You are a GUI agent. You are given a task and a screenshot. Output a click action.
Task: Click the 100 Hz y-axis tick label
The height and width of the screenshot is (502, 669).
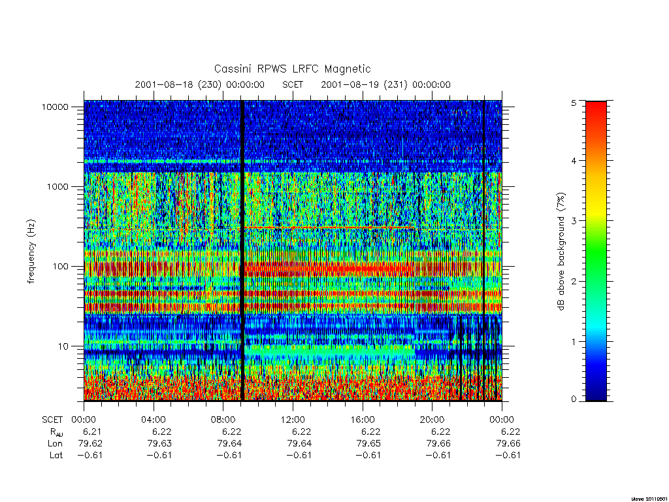pyautogui.click(x=60, y=267)
